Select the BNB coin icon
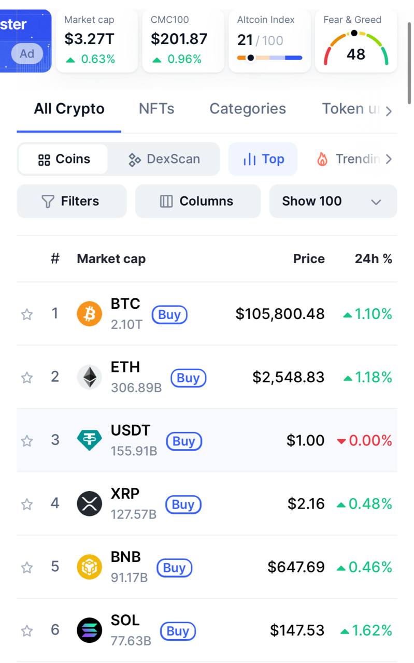 coord(90,567)
